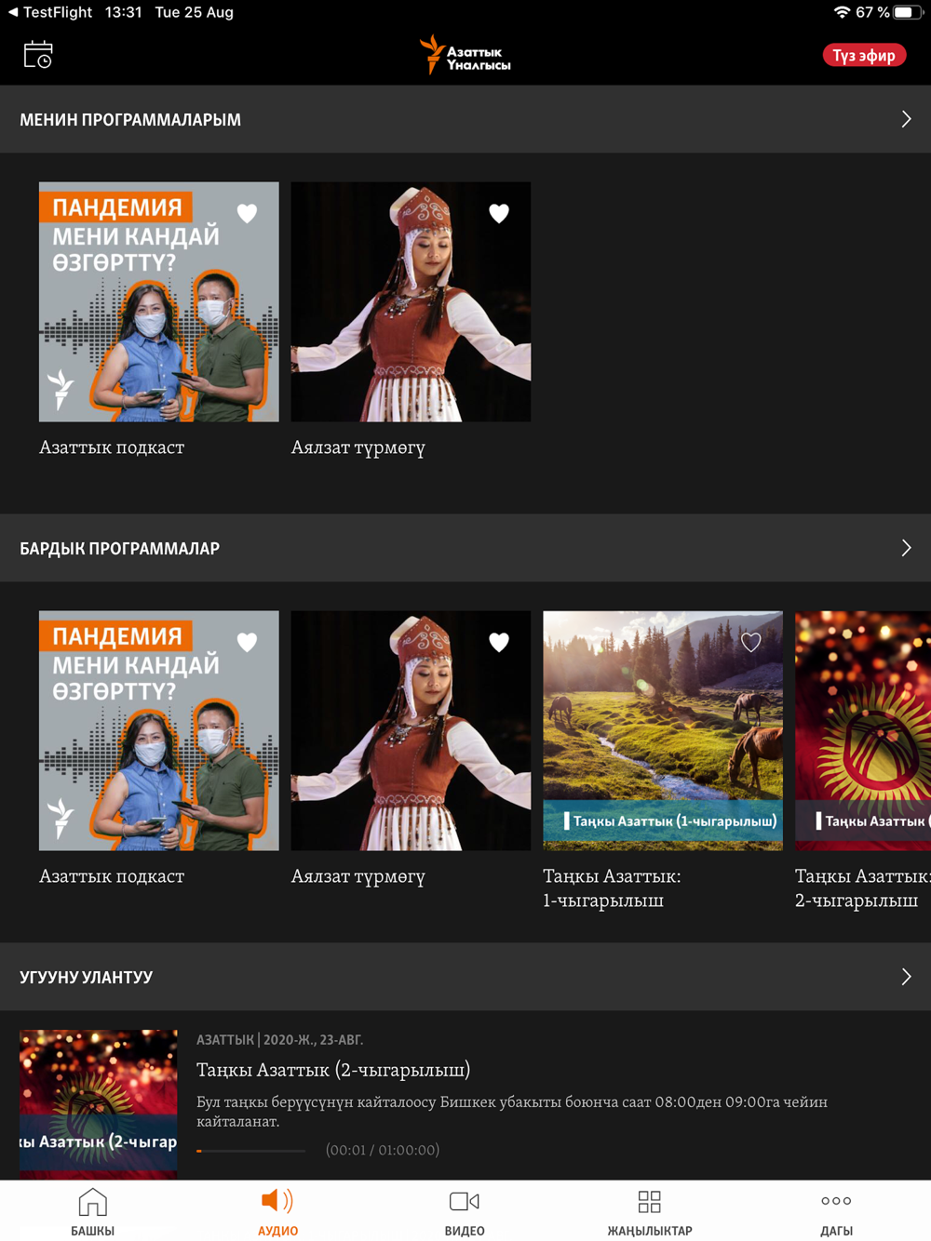
Task: Open Таңкы Азаттык 1-чыгарылыш landscape thumbnail
Action: tap(663, 730)
